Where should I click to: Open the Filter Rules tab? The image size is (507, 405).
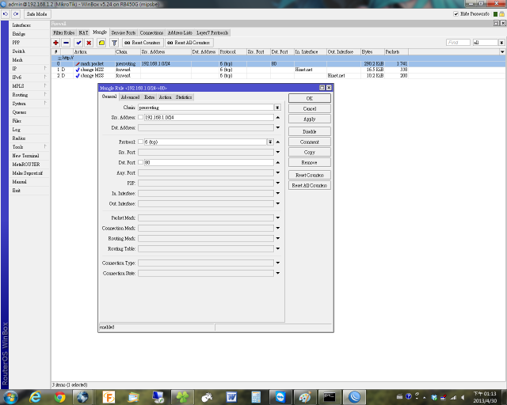coord(63,33)
